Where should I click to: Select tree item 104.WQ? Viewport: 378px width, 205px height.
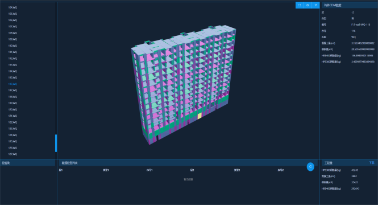13,7
